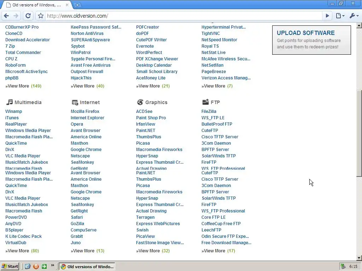The height and width of the screenshot is (271, 362).
Task: View More office link with 21 items
Action: pos(153,86)
